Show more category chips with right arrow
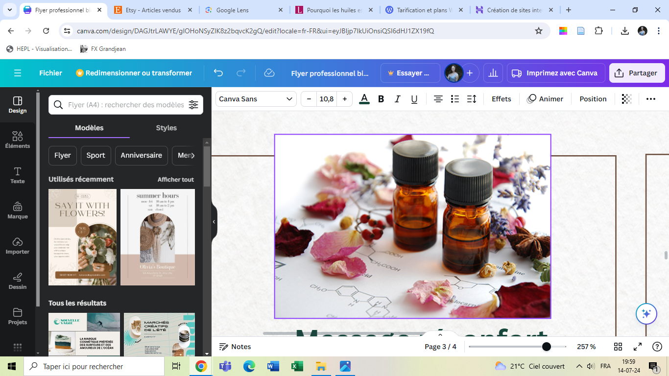Screen dimensions: 669x376 192,155
